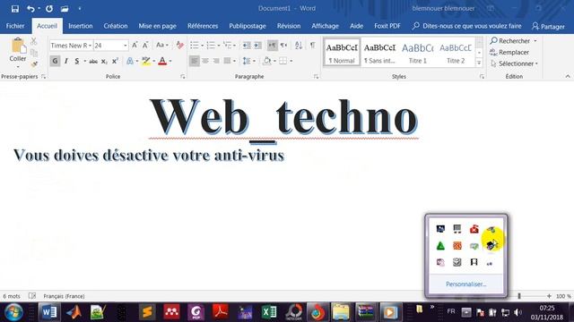Open Firefox from the taskbar
This screenshot has width=574, height=322.
pos(317,312)
